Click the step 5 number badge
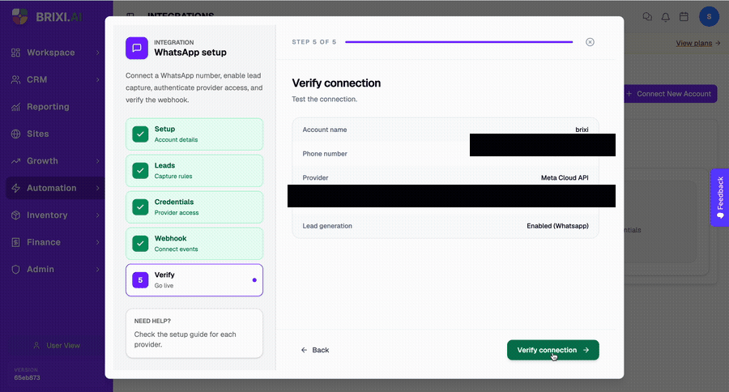The image size is (729, 392). click(140, 280)
